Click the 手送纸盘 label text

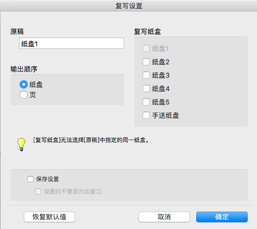pyautogui.click(x=165, y=115)
